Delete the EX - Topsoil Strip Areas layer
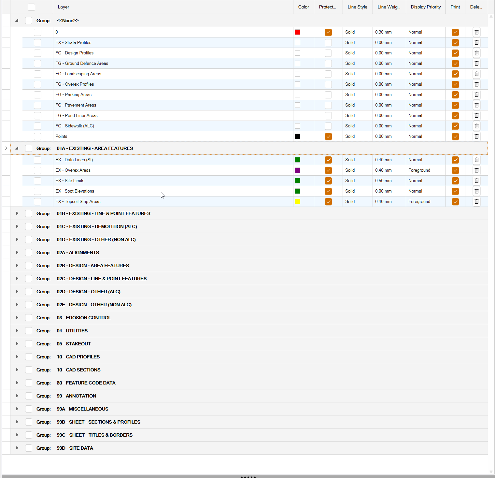The height and width of the screenshot is (478, 495). click(476, 202)
